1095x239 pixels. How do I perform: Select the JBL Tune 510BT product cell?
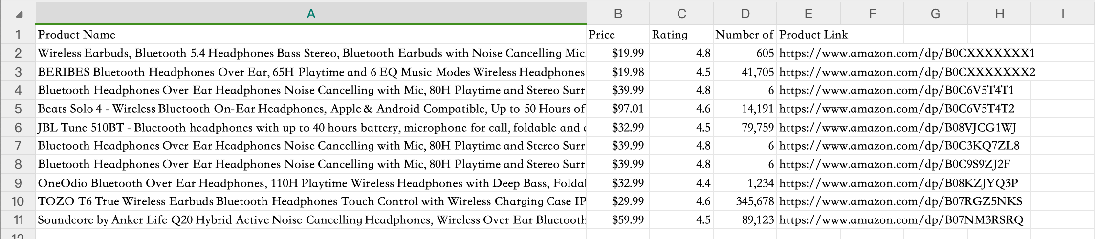(x=311, y=128)
